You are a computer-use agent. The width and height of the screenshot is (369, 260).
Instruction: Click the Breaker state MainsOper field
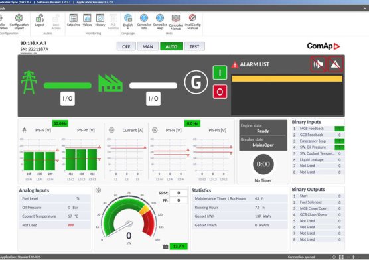click(x=263, y=143)
